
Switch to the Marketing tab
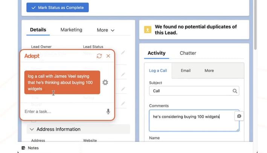tap(71, 30)
